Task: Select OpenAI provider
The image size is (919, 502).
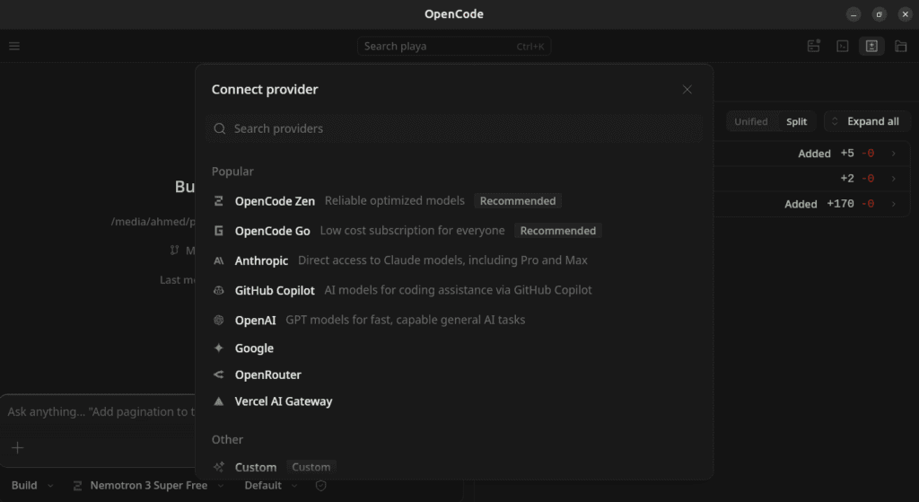Action: 454,321
